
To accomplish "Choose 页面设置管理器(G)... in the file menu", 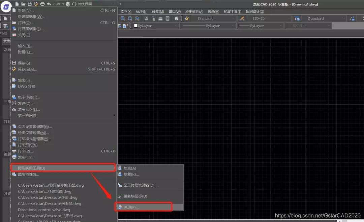I will (64, 127).
